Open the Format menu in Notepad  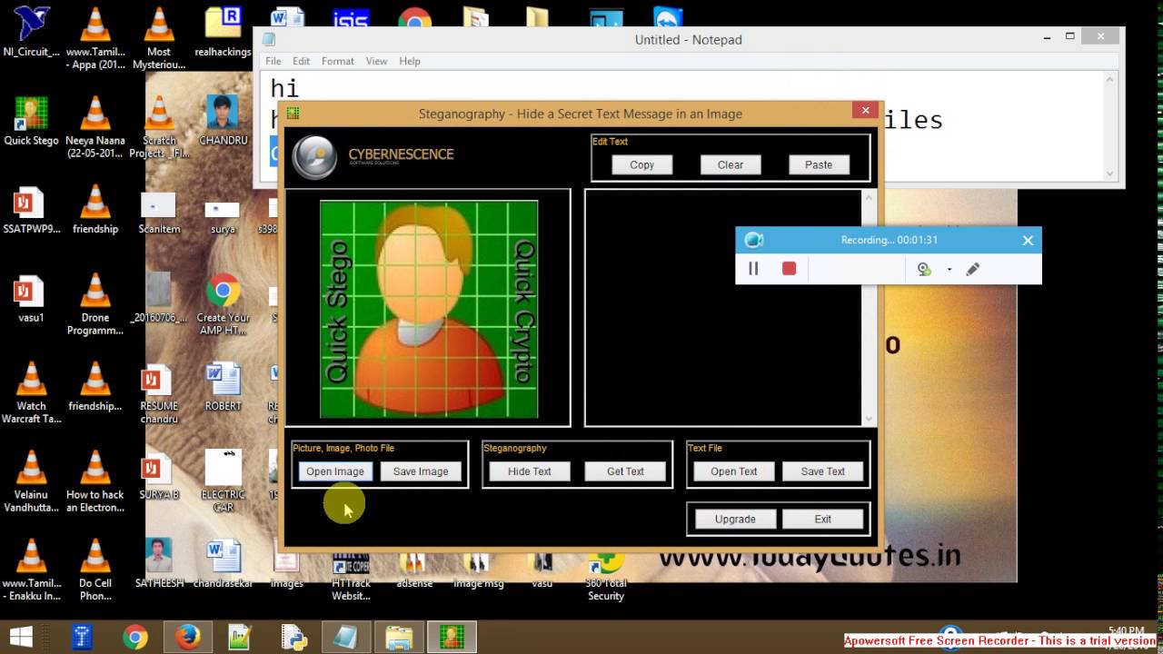point(337,61)
